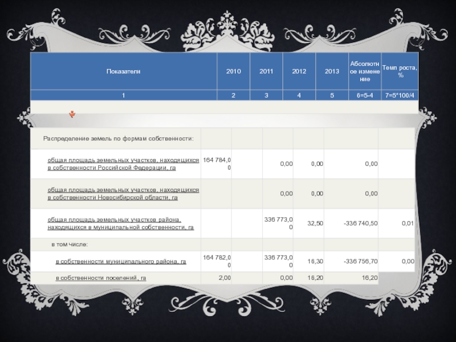Screen dimensions: 456x342
Task: Select the Показатели column header
Action: [x=123, y=71]
